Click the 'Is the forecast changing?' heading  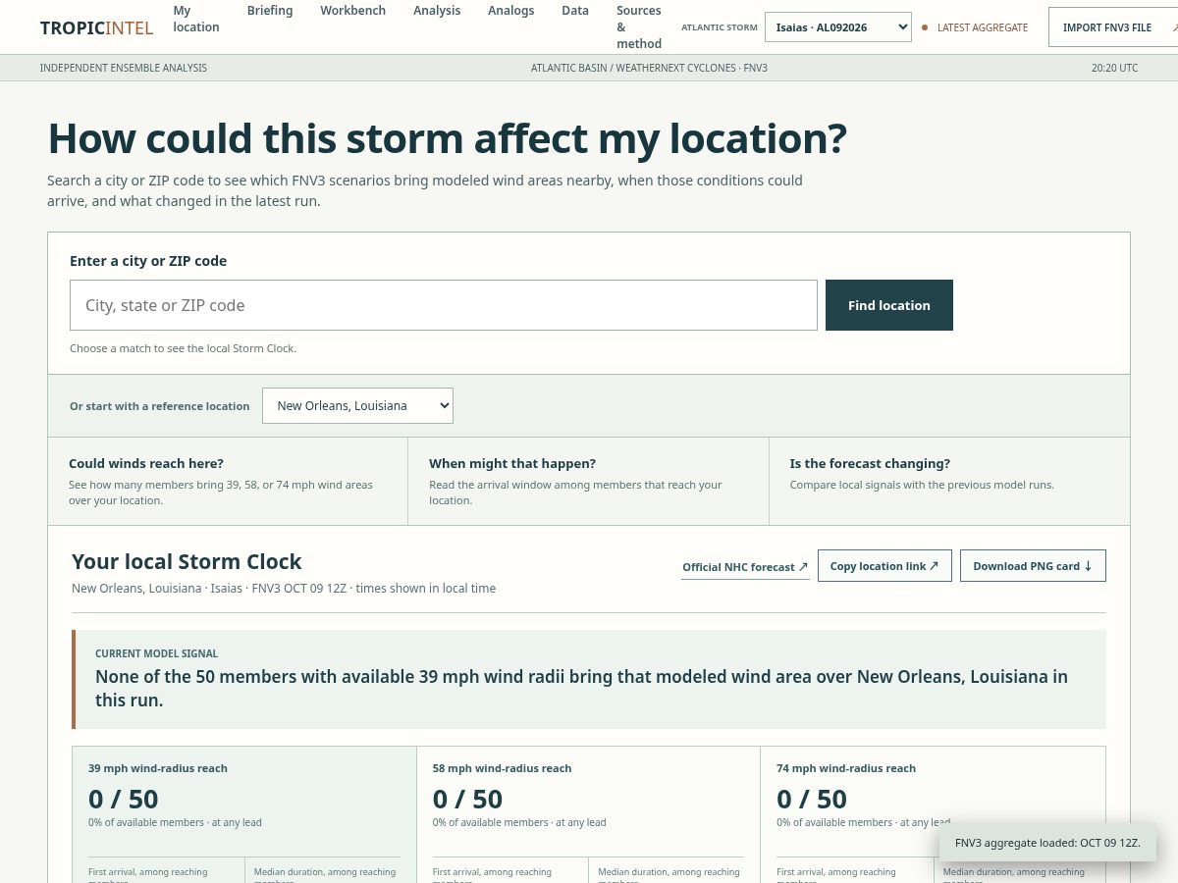click(x=870, y=463)
